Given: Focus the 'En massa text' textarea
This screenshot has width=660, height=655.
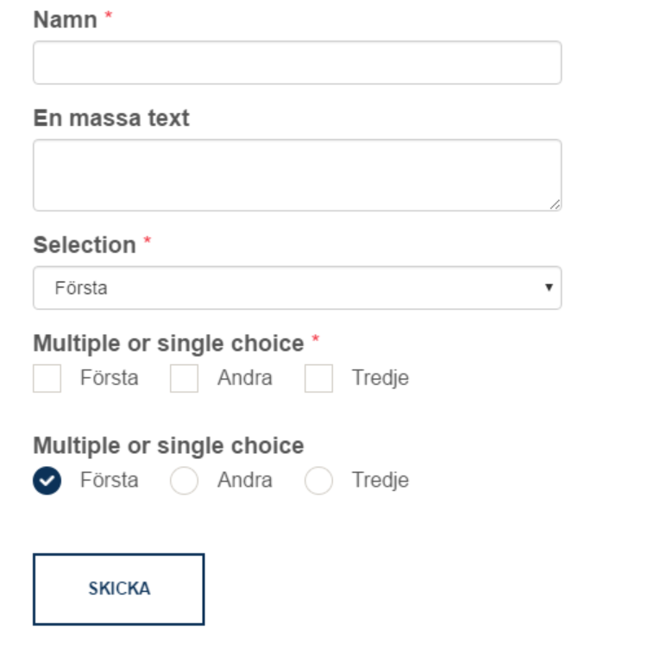Looking at the screenshot, I should tap(297, 175).
